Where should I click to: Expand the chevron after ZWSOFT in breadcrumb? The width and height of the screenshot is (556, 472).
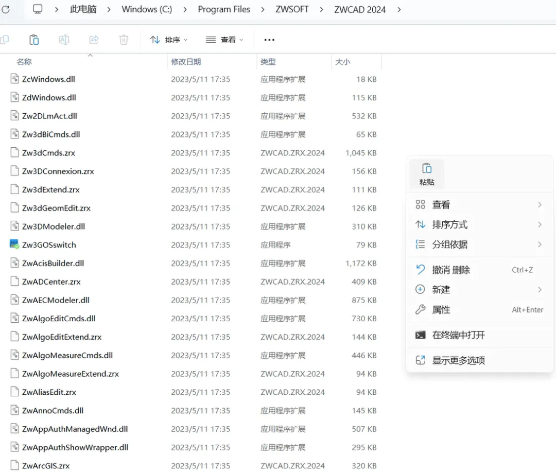tap(321, 10)
